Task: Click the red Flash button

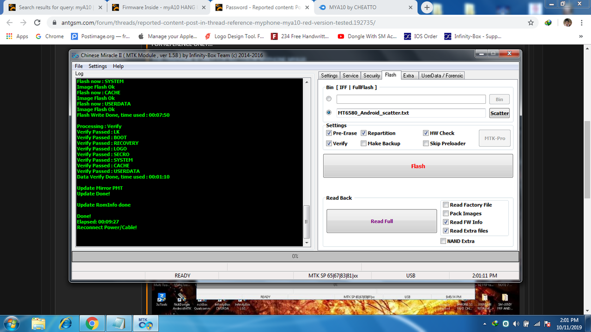Action: pos(418,166)
